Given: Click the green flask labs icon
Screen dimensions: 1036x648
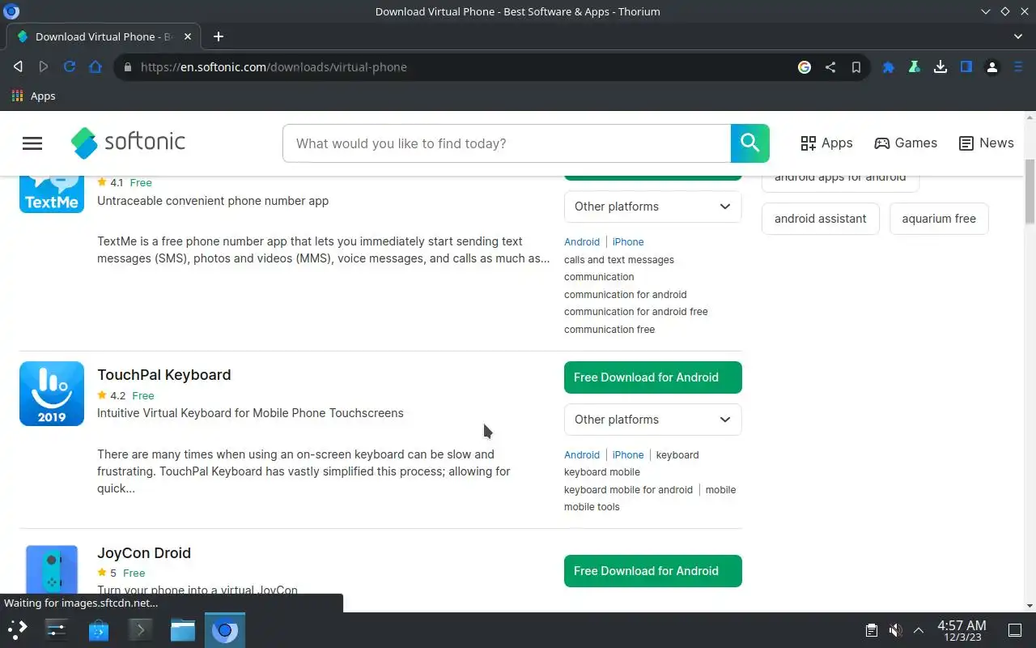Looking at the screenshot, I should pos(915,67).
